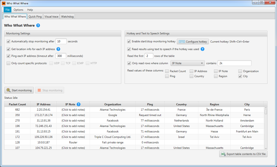277x167 pixels.
Task: Click the IP Note column help icon
Action: (x=79, y=104)
